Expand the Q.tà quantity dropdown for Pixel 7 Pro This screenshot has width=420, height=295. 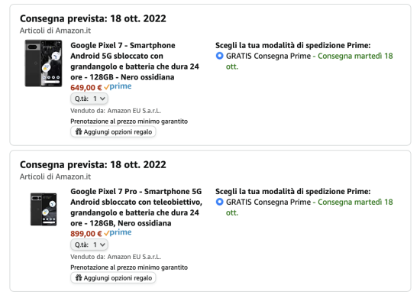tap(89, 245)
